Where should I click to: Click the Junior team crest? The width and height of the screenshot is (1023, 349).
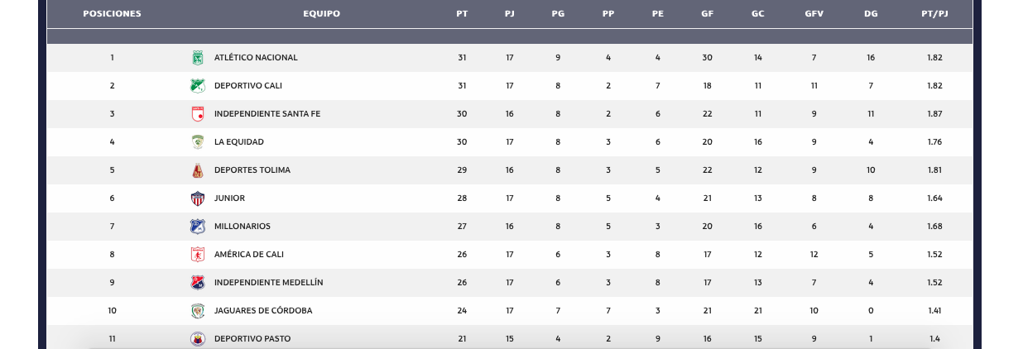click(x=197, y=198)
